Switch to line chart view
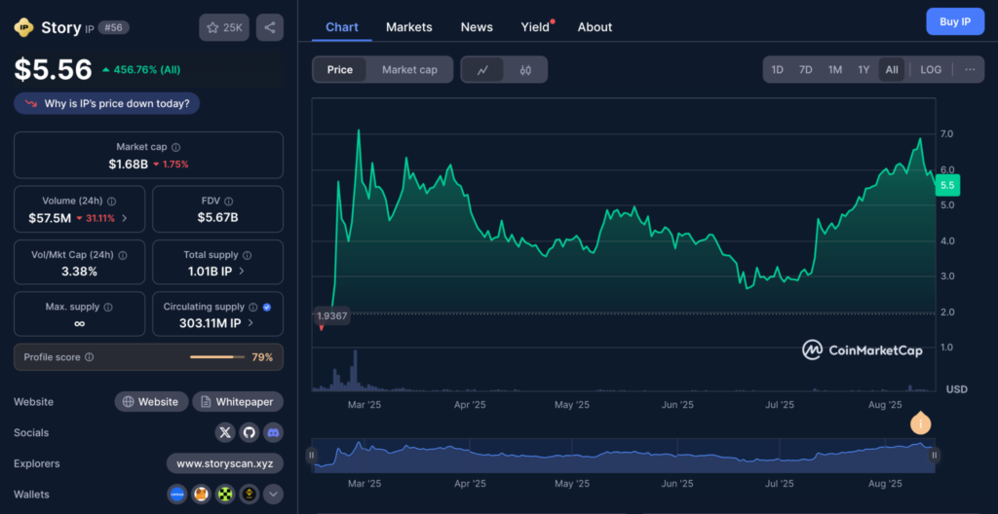Viewport: 998px width, 514px height. pyautogui.click(x=482, y=70)
